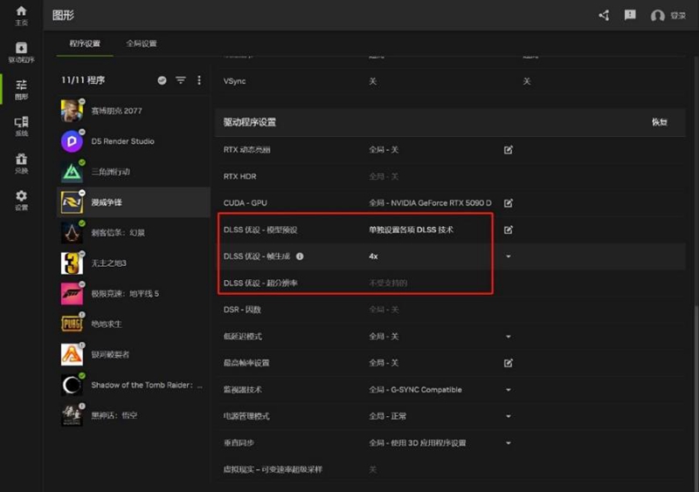
Task: Click the filter icon above program list
Action: (181, 80)
